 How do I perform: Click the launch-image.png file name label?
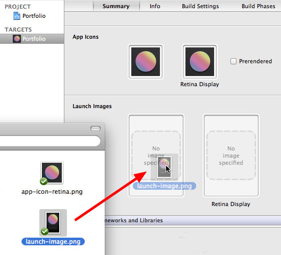53,242
